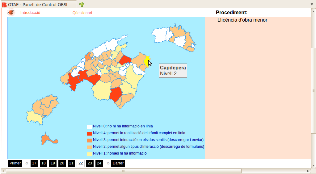The height and width of the screenshot is (174, 316).
Task: Go to next pages with » arrow
Action: point(108,163)
